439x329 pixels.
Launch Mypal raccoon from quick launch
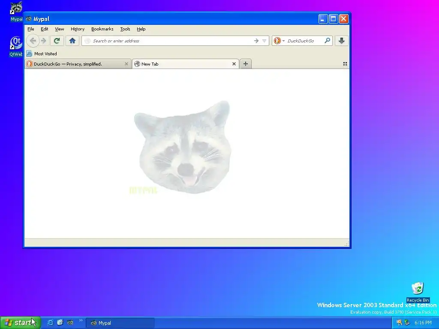point(70,323)
